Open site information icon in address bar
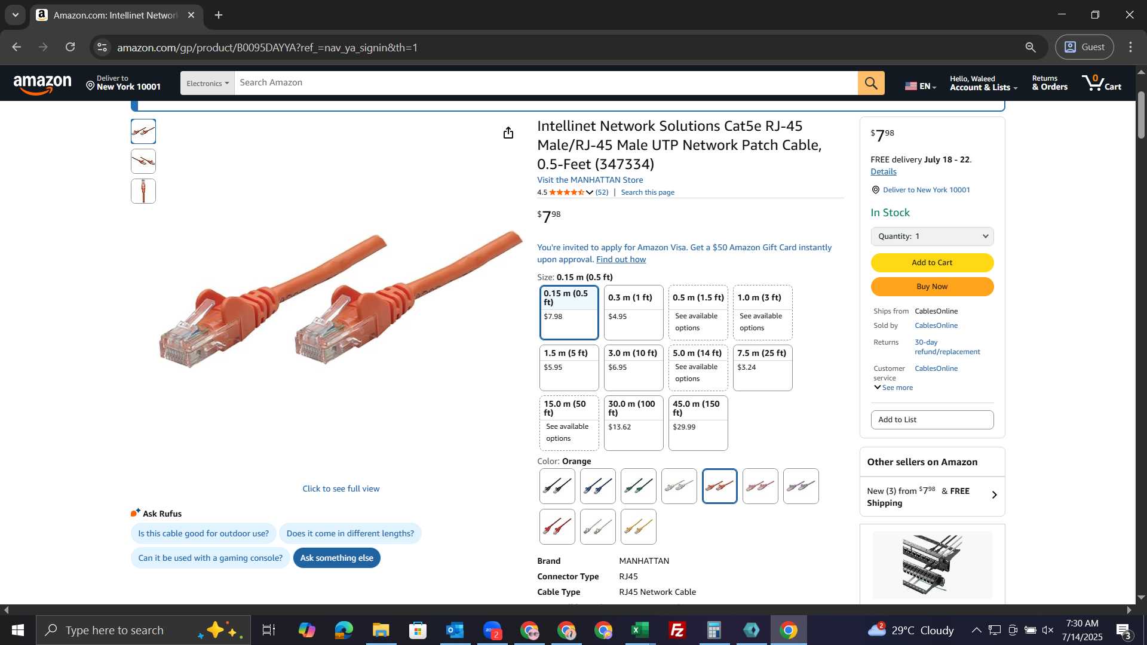The height and width of the screenshot is (645, 1147). (102, 47)
